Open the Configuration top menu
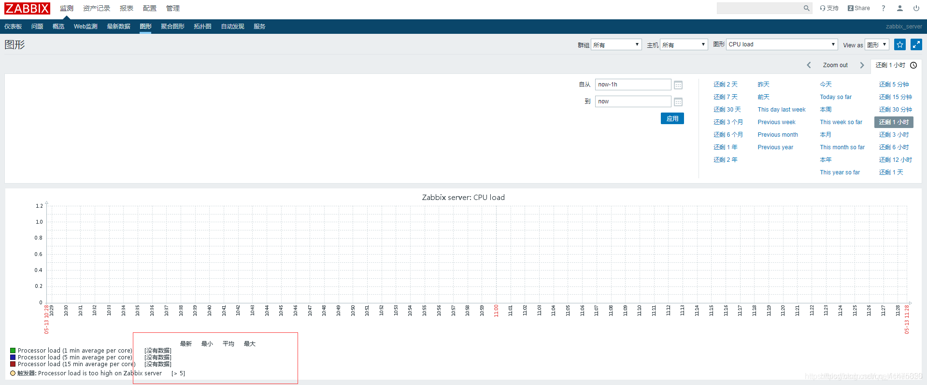The height and width of the screenshot is (385, 927). click(150, 8)
